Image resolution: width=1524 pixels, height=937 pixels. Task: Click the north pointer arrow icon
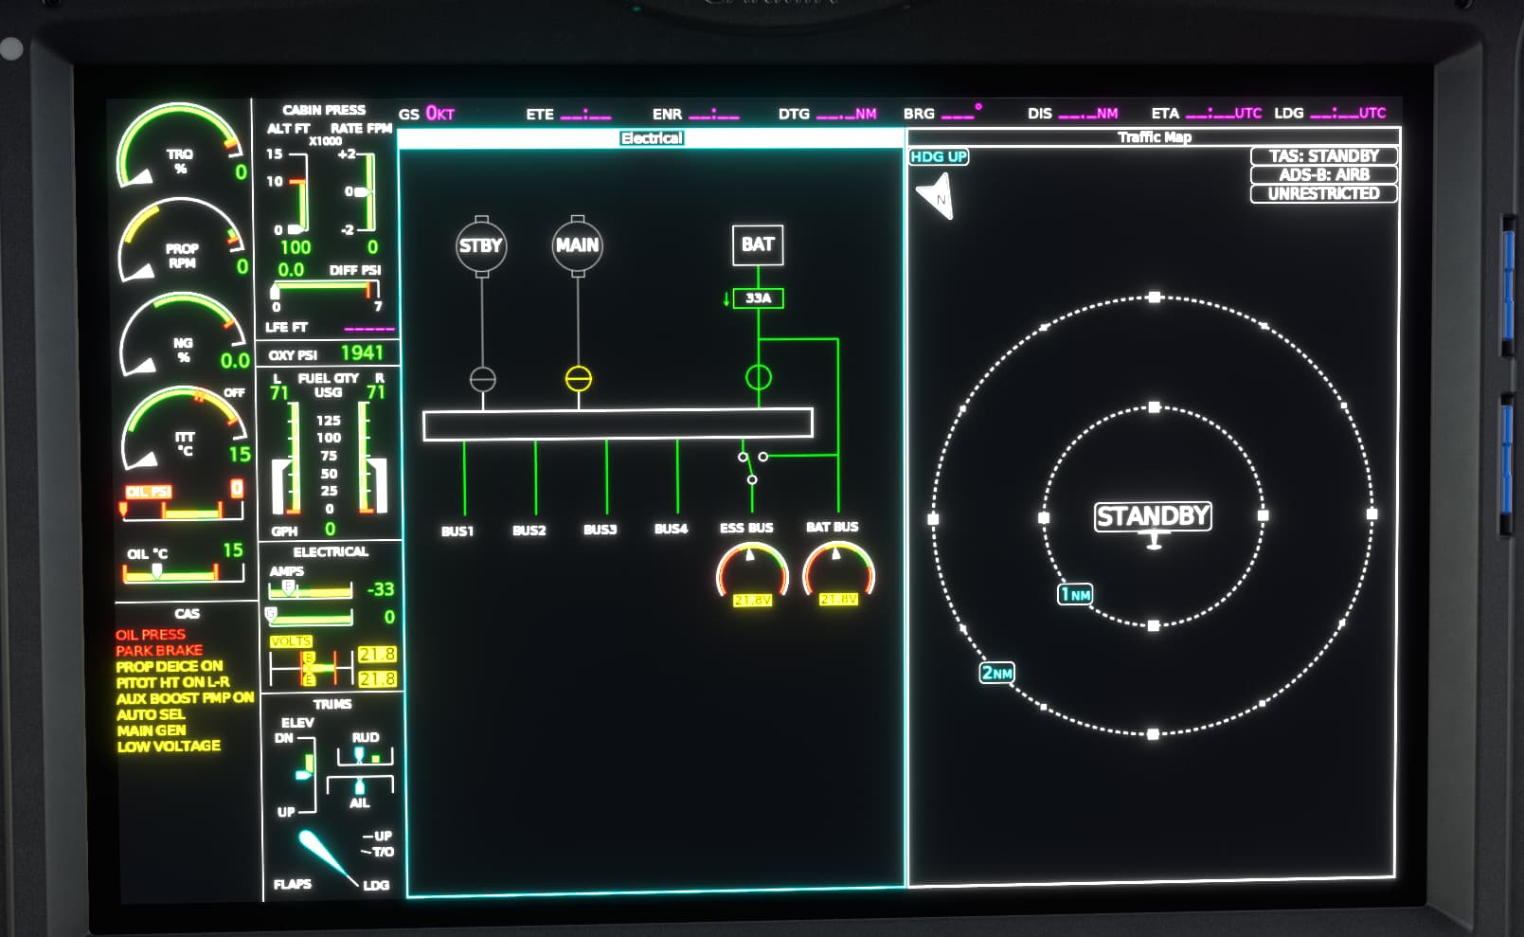point(936,197)
